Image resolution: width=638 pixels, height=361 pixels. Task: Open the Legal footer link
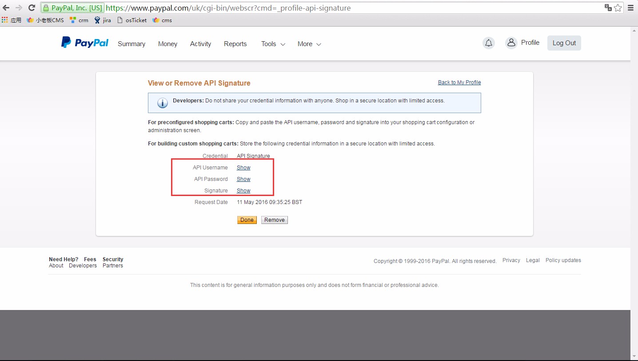coord(533,260)
